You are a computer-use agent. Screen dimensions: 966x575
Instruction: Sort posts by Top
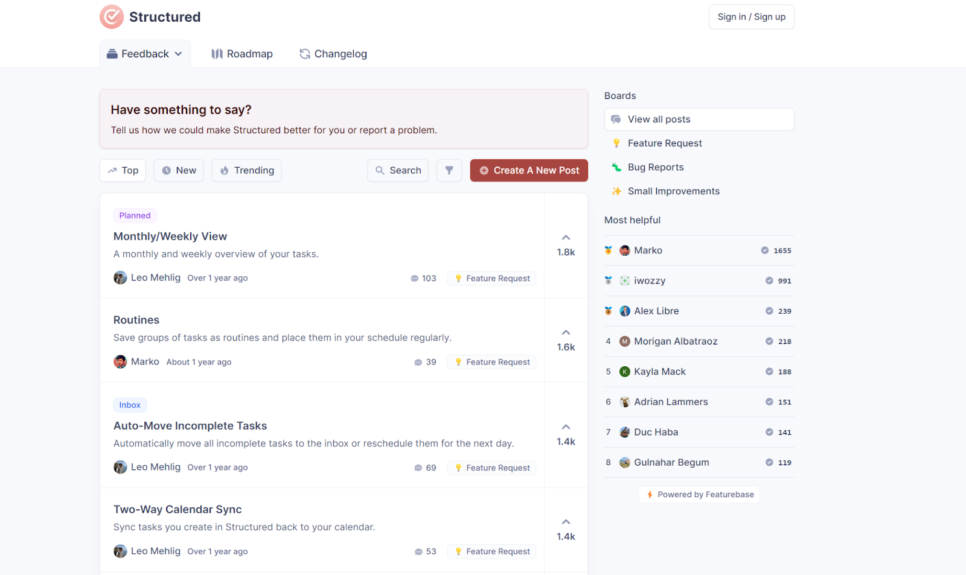(123, 170)
